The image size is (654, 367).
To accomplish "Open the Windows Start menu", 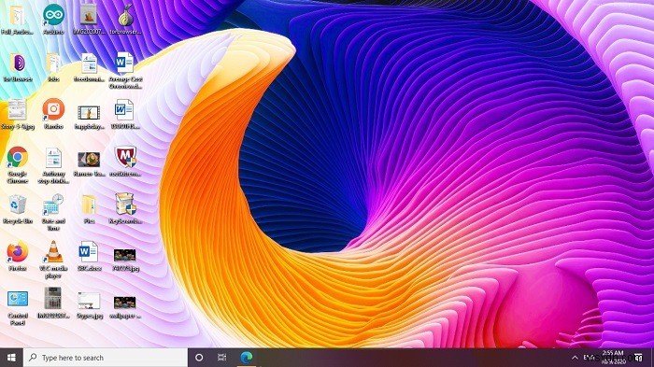I will point(11,358).
